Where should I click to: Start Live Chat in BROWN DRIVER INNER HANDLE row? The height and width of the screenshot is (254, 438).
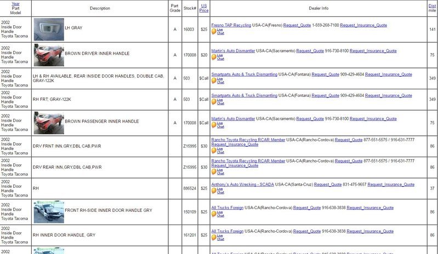218,57
